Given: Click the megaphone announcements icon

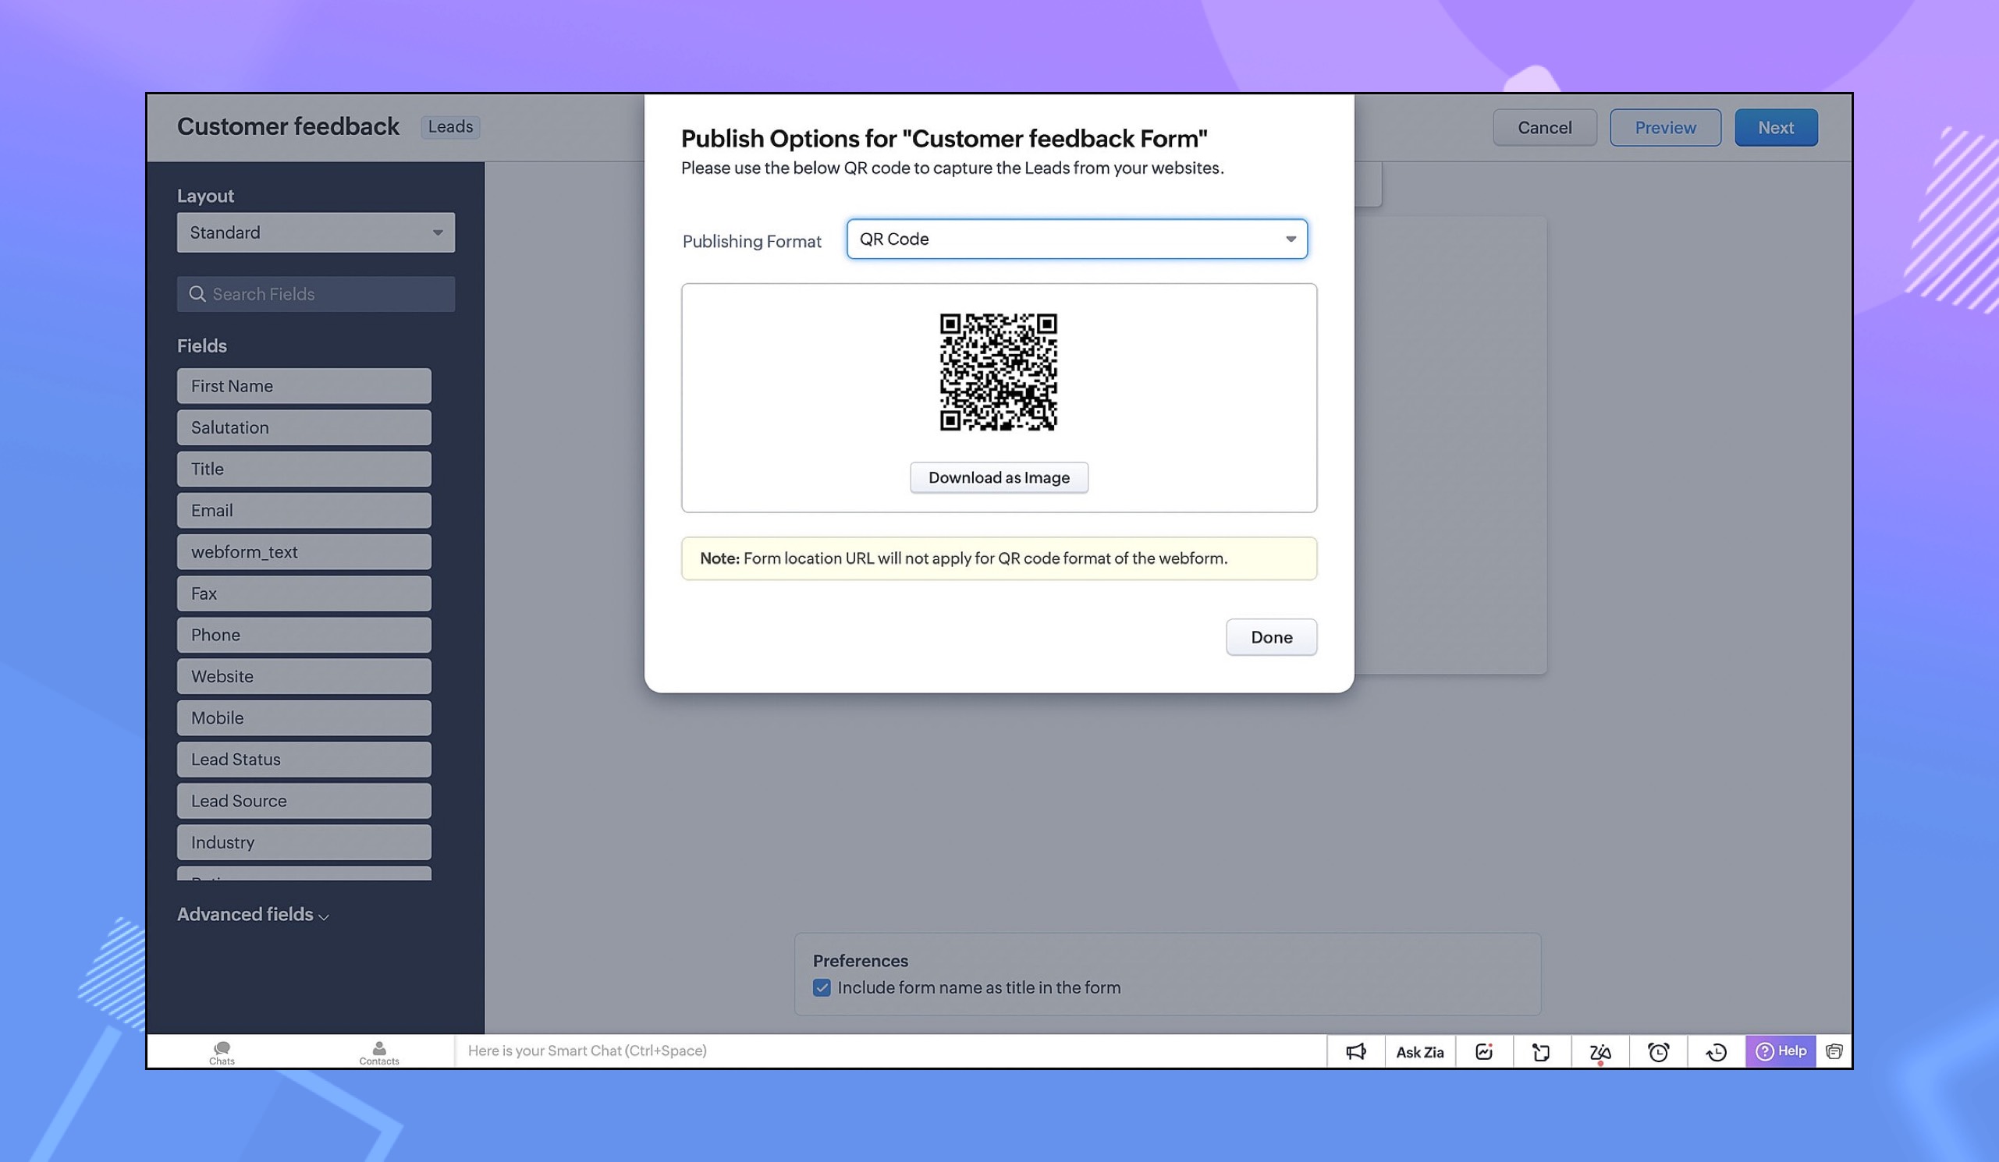Looking at the screenshot, I should 1355,1052.
